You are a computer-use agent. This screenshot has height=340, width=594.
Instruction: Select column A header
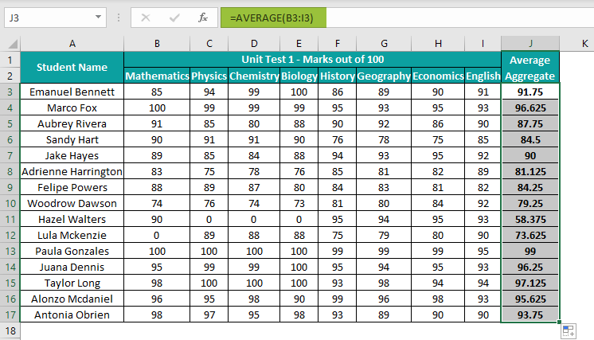[72, 44]
